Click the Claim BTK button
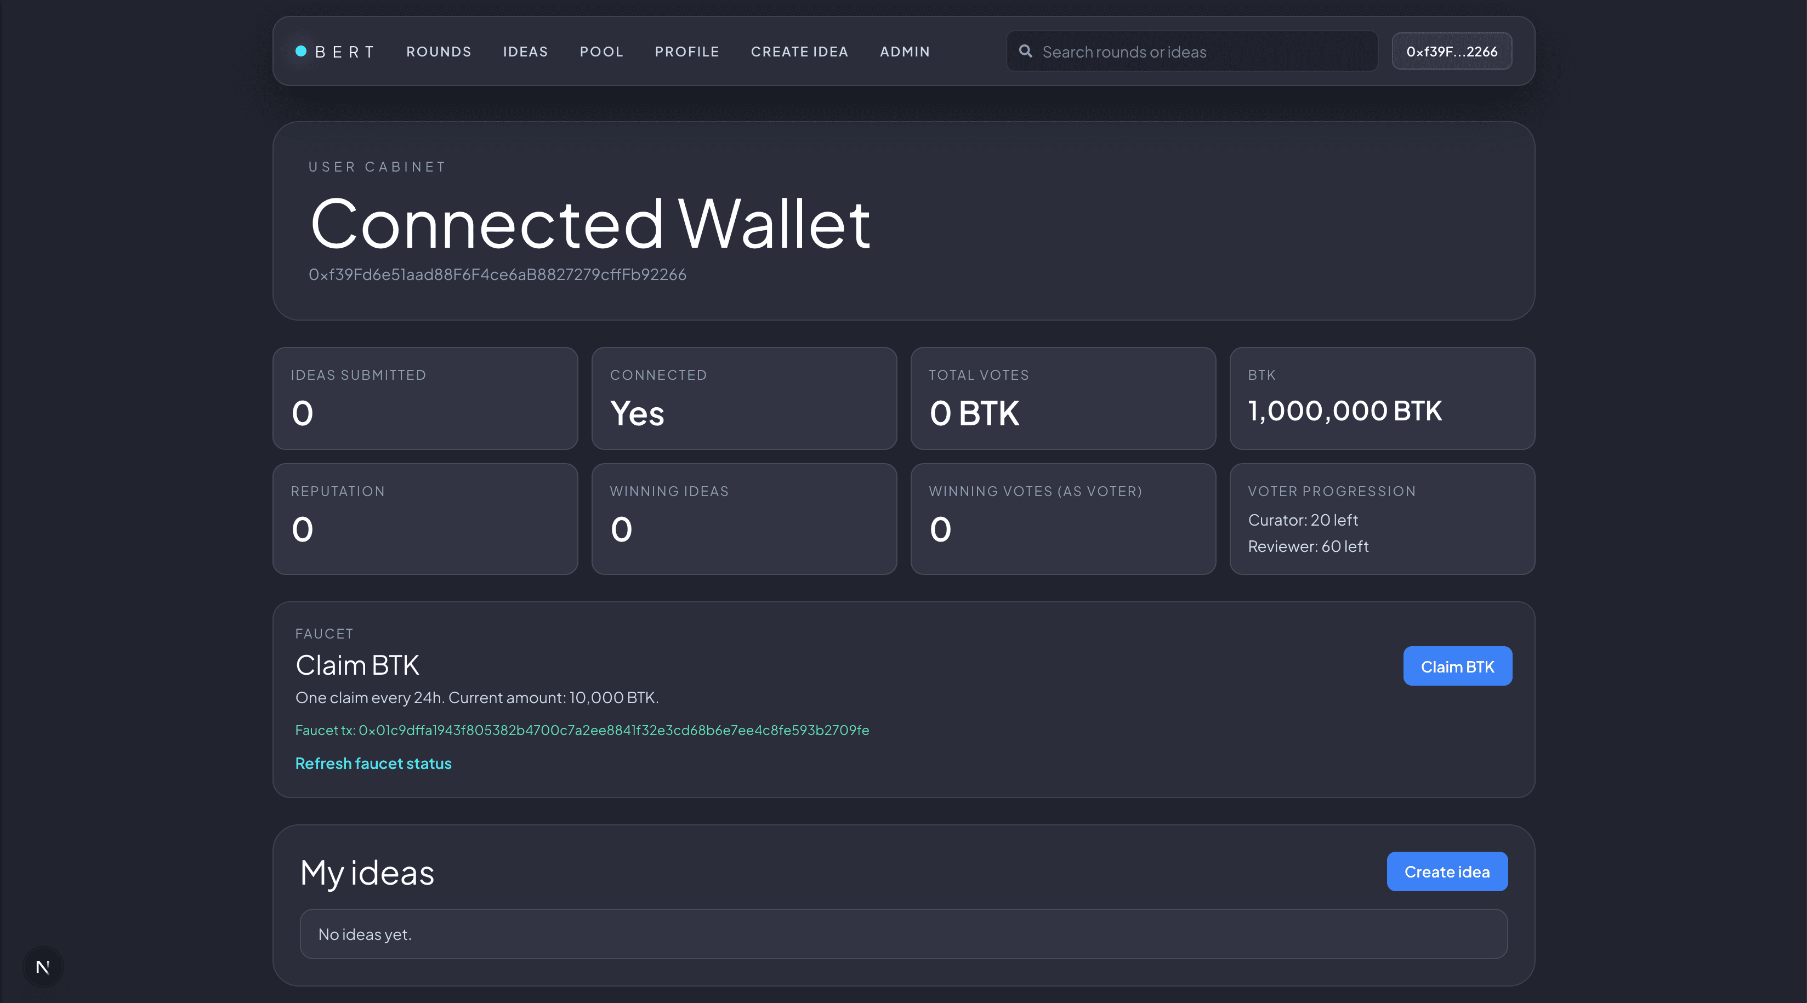Viewport: 1807px width, 1003px height. [x=1458, y=665]
